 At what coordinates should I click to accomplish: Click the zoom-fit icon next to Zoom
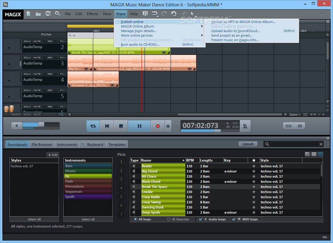(x=305, y=115)
